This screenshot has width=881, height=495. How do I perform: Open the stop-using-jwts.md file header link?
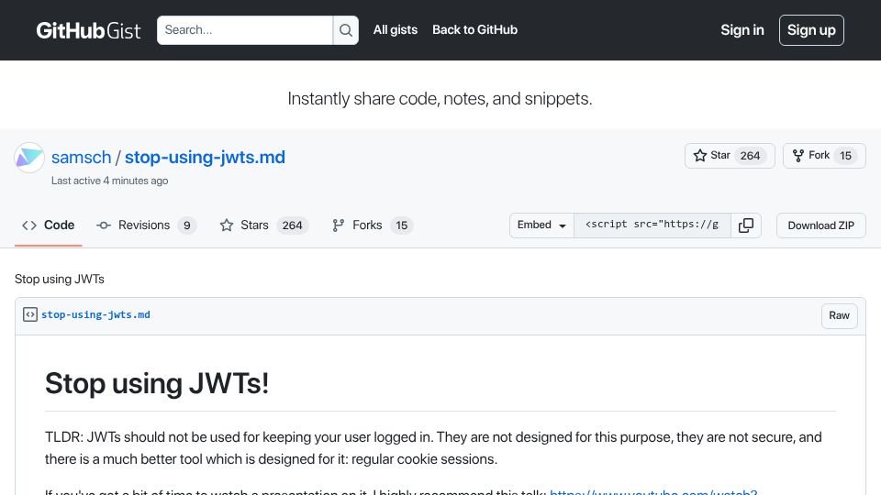(95, 314)
